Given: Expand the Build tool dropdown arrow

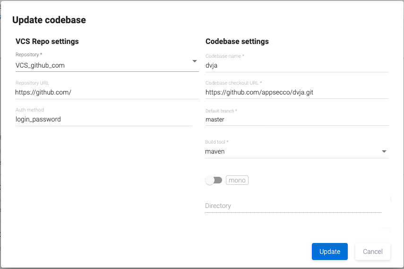Looking at the screenshot, I should tap(384, 152).
